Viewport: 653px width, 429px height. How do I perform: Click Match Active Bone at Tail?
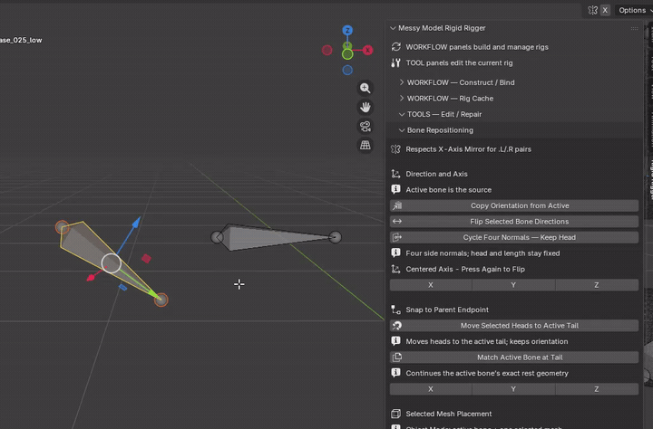pos(514,357)
